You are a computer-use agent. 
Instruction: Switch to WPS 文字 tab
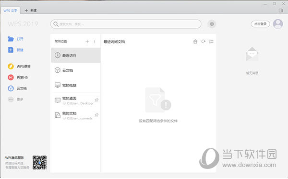(10, 11)
